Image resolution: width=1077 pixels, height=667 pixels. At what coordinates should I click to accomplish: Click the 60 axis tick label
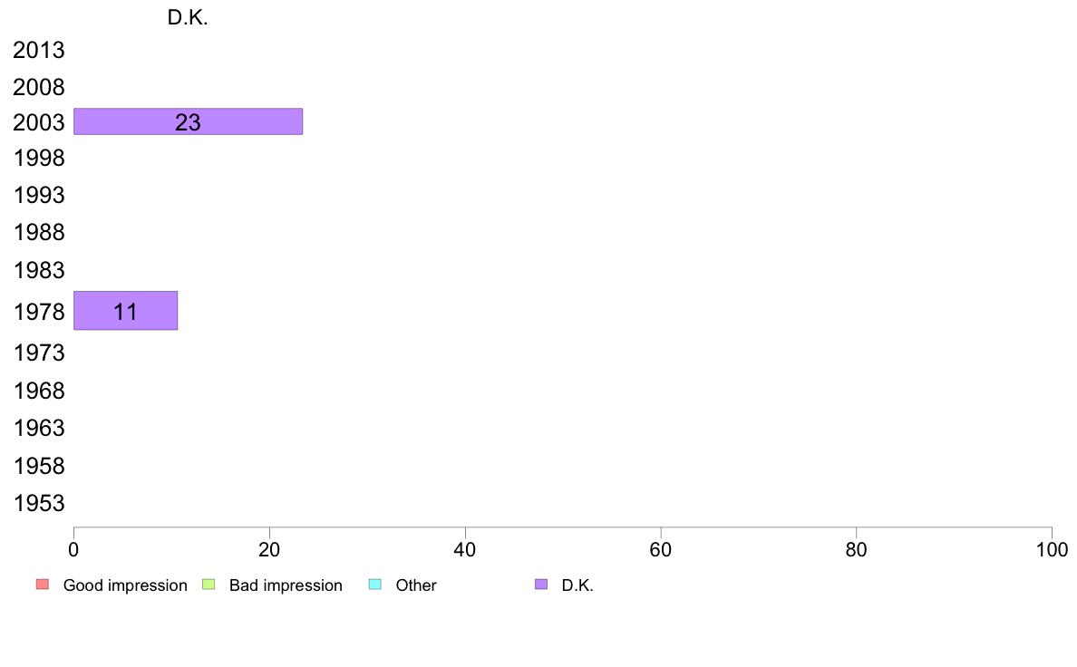(x=661, y=549)
